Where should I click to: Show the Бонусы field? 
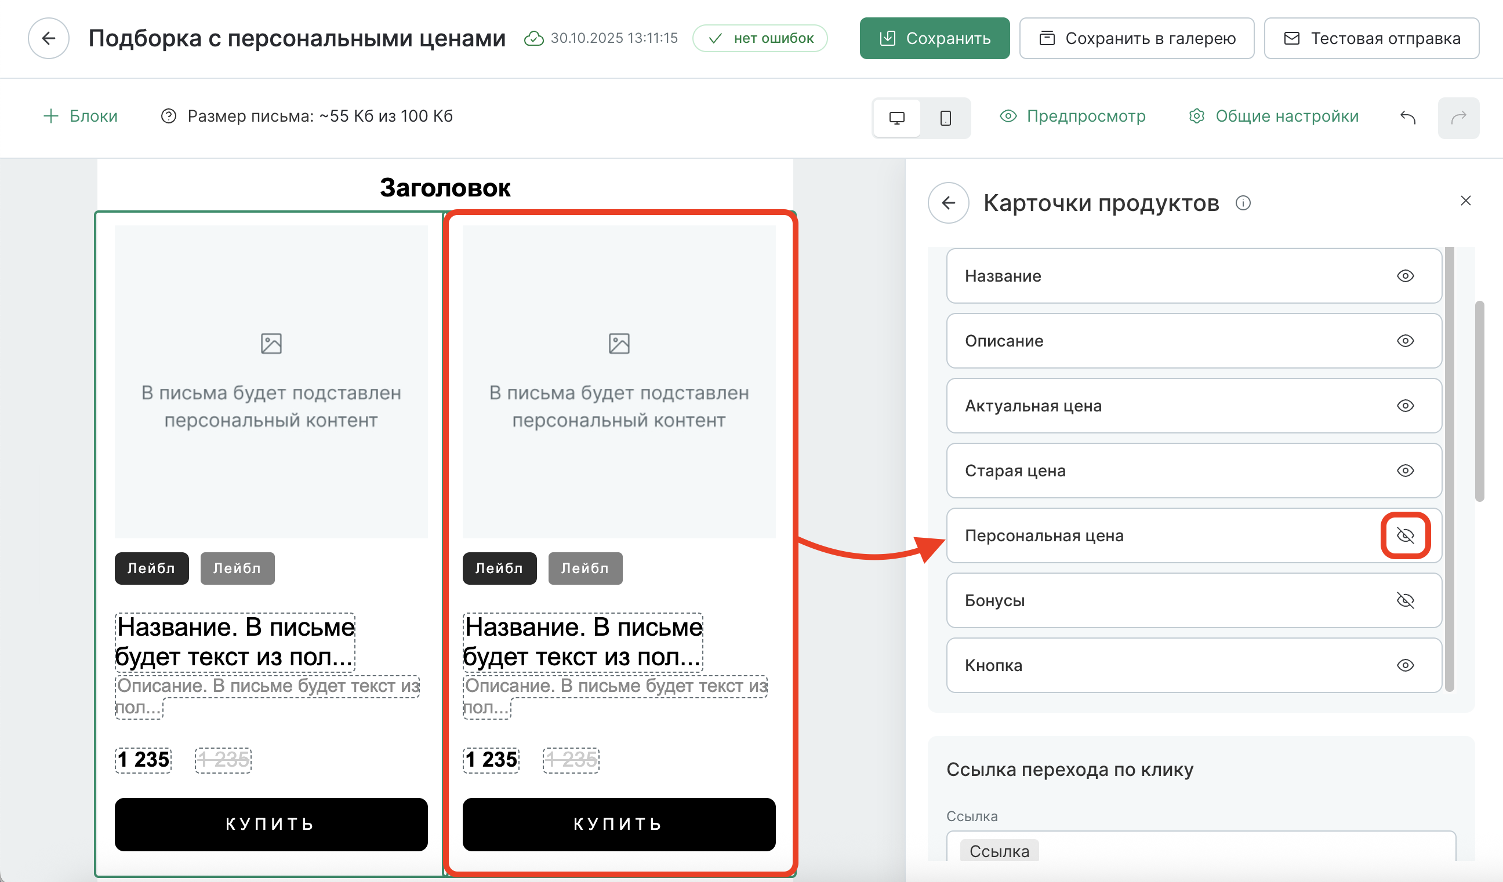tap(1404, 601)
